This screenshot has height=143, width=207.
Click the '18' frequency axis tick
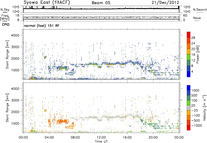[x=17, y=15]
